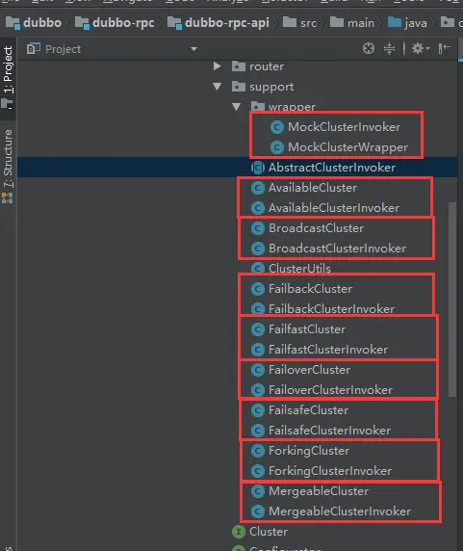Click the MergeableCluster class icon

coord(258,491)
